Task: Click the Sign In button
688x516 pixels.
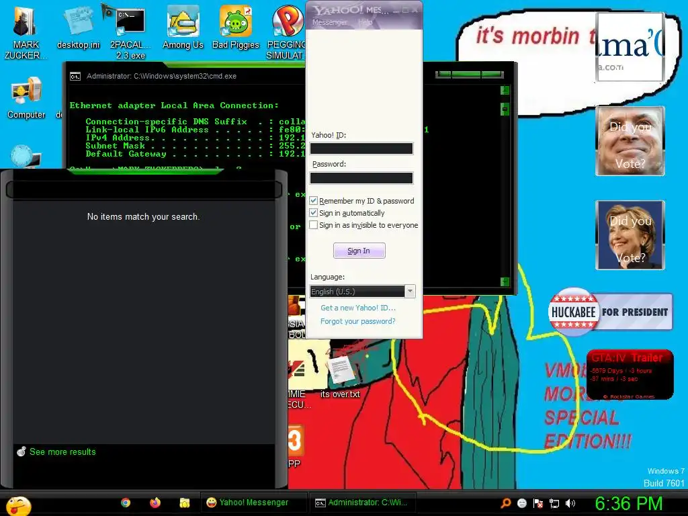Action: click(359, 251)
